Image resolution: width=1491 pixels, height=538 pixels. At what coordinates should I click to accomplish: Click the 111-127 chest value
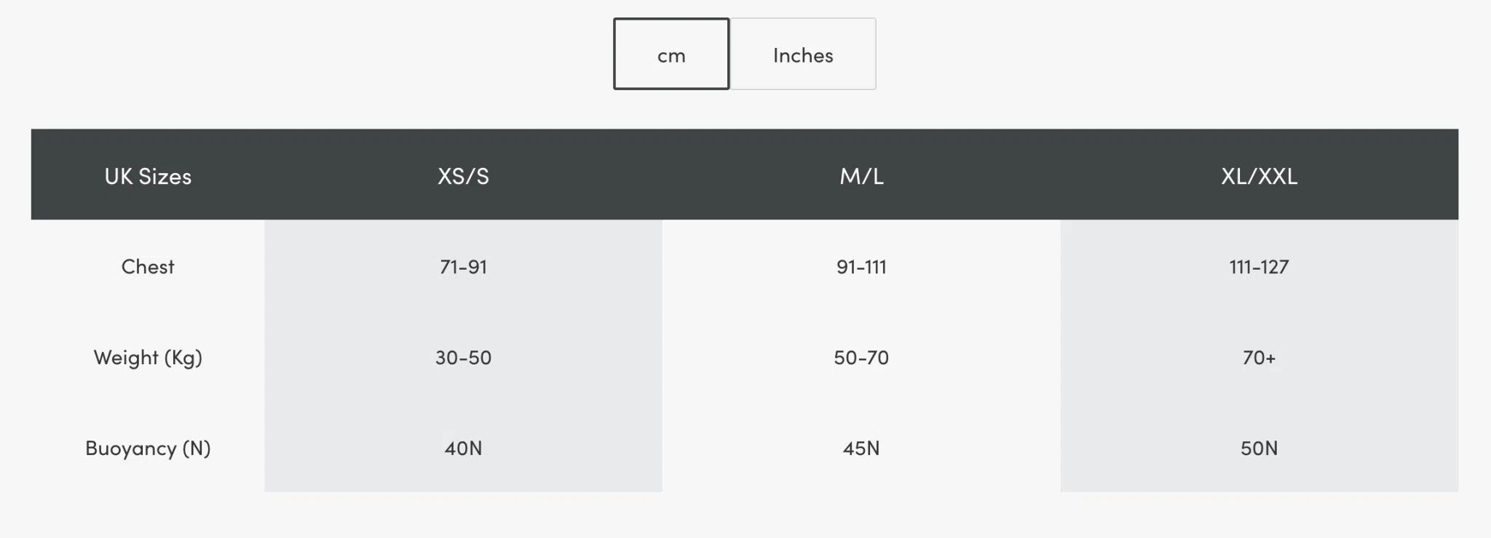1259,267
